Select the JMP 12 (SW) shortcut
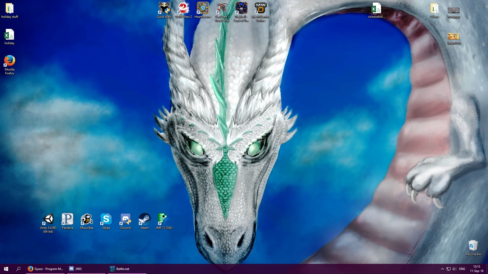This screenshot has width=488, height=274. tap(164, 219)
